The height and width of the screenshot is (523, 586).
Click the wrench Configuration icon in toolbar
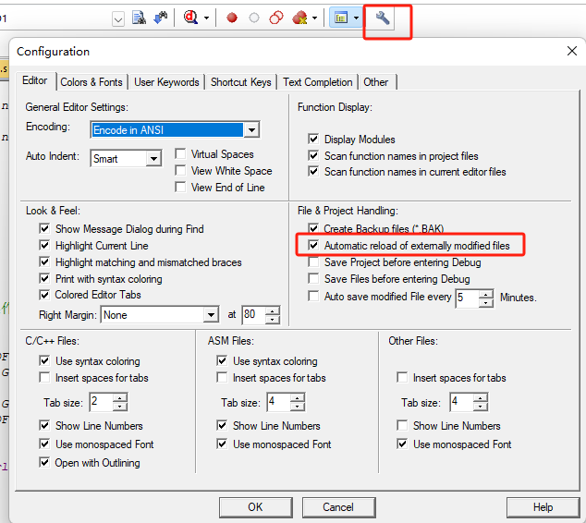coord(383,18)
